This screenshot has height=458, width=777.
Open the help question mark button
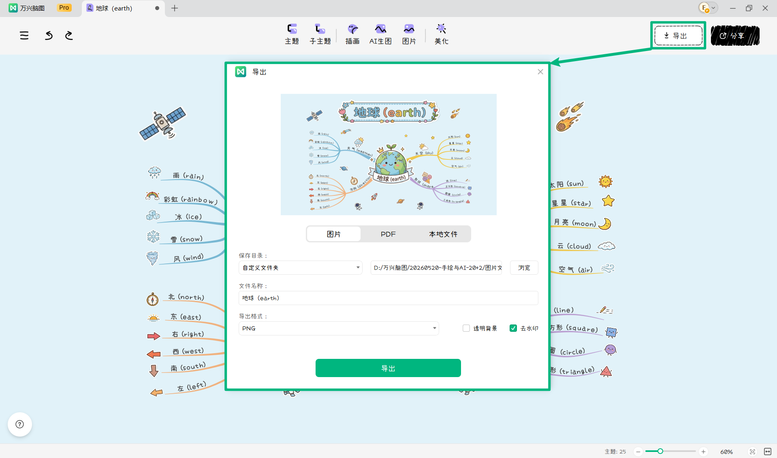[x=20, y=424]
